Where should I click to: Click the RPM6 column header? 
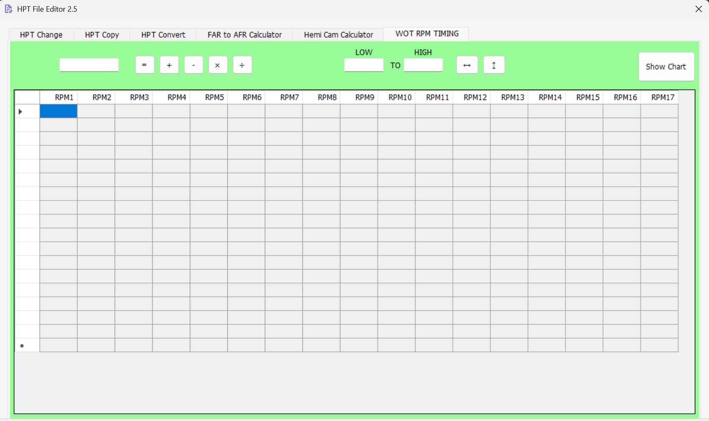pos(246,97)
